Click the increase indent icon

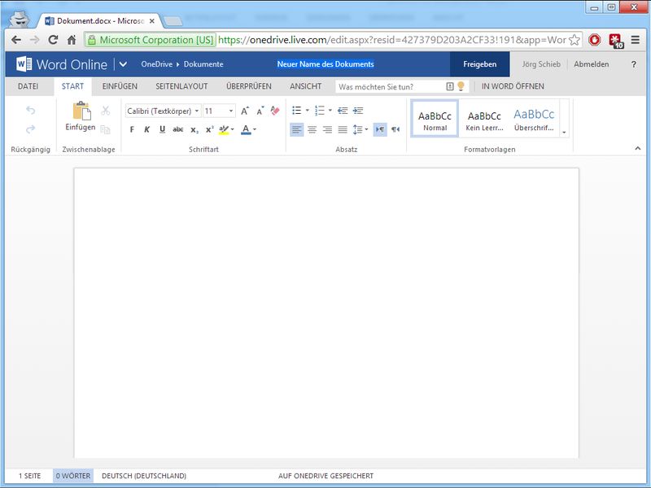[358, 111]
